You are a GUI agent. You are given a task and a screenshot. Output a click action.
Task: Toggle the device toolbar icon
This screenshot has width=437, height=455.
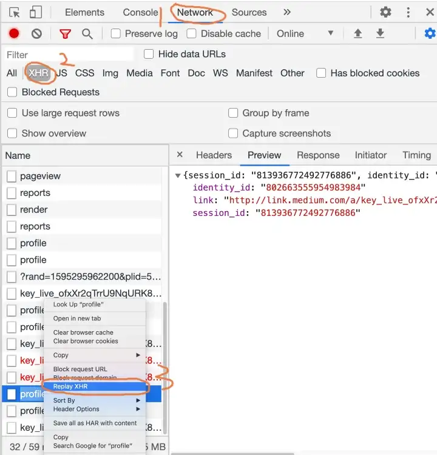pyautogui.click(x=36, y=12)
